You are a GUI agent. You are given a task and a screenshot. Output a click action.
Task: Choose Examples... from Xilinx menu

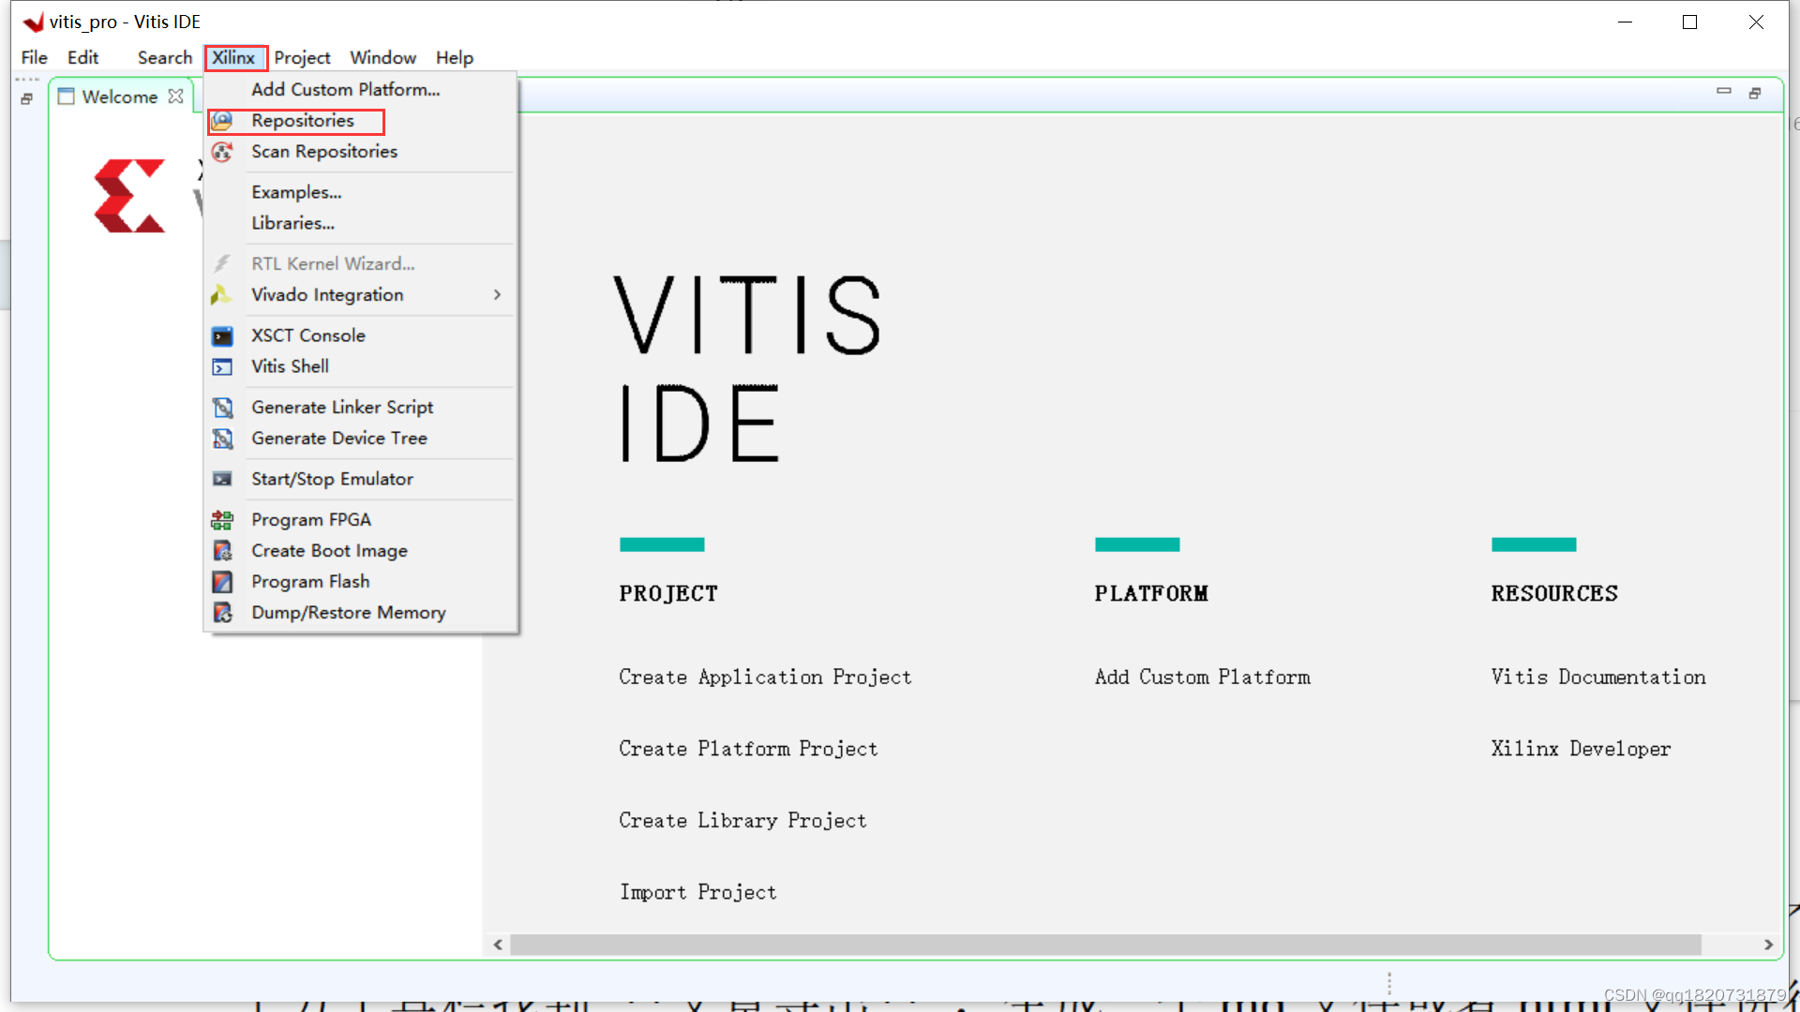[296, 192]
